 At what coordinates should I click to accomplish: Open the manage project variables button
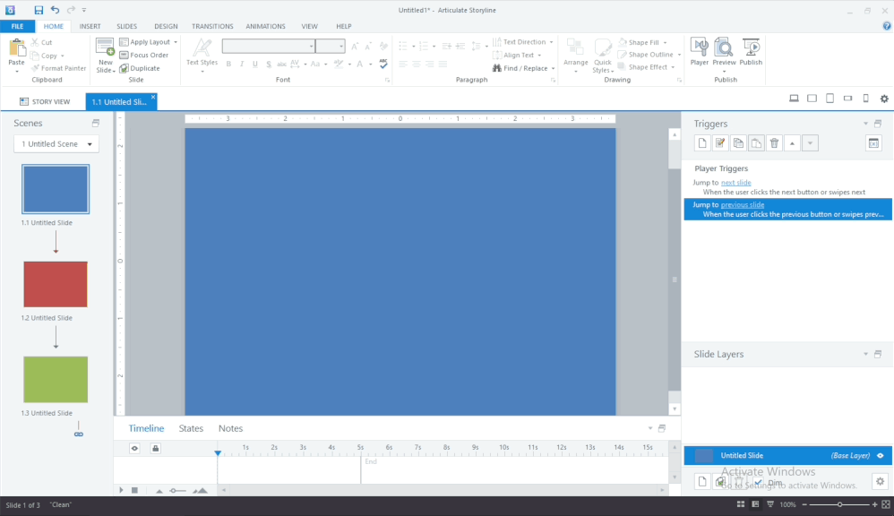873,143
